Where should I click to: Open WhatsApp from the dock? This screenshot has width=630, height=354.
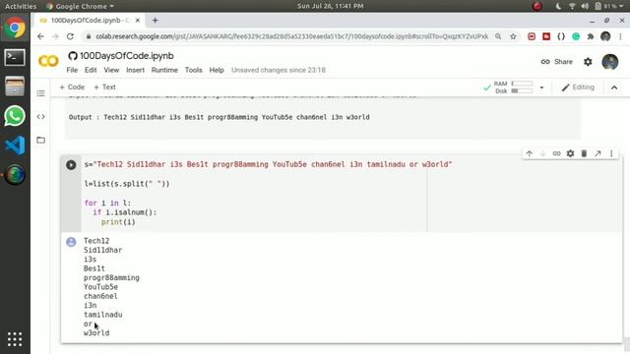pyautogui.click(x=15, y=116)
